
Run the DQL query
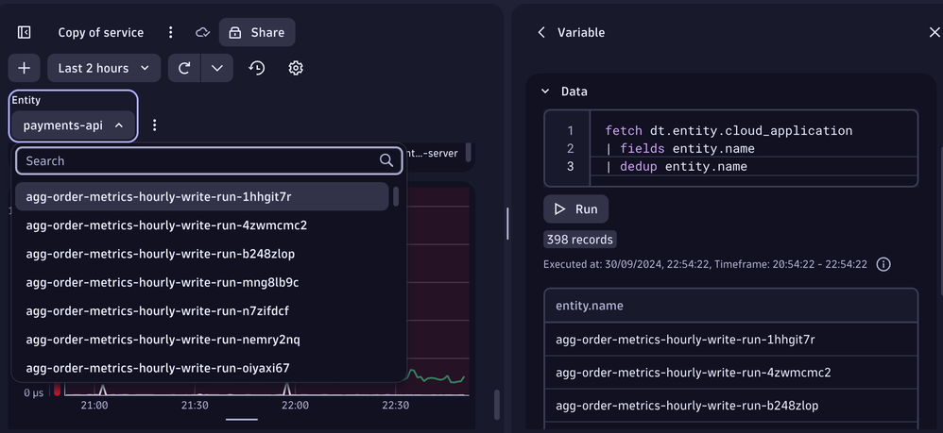click(x=575, y=208)
